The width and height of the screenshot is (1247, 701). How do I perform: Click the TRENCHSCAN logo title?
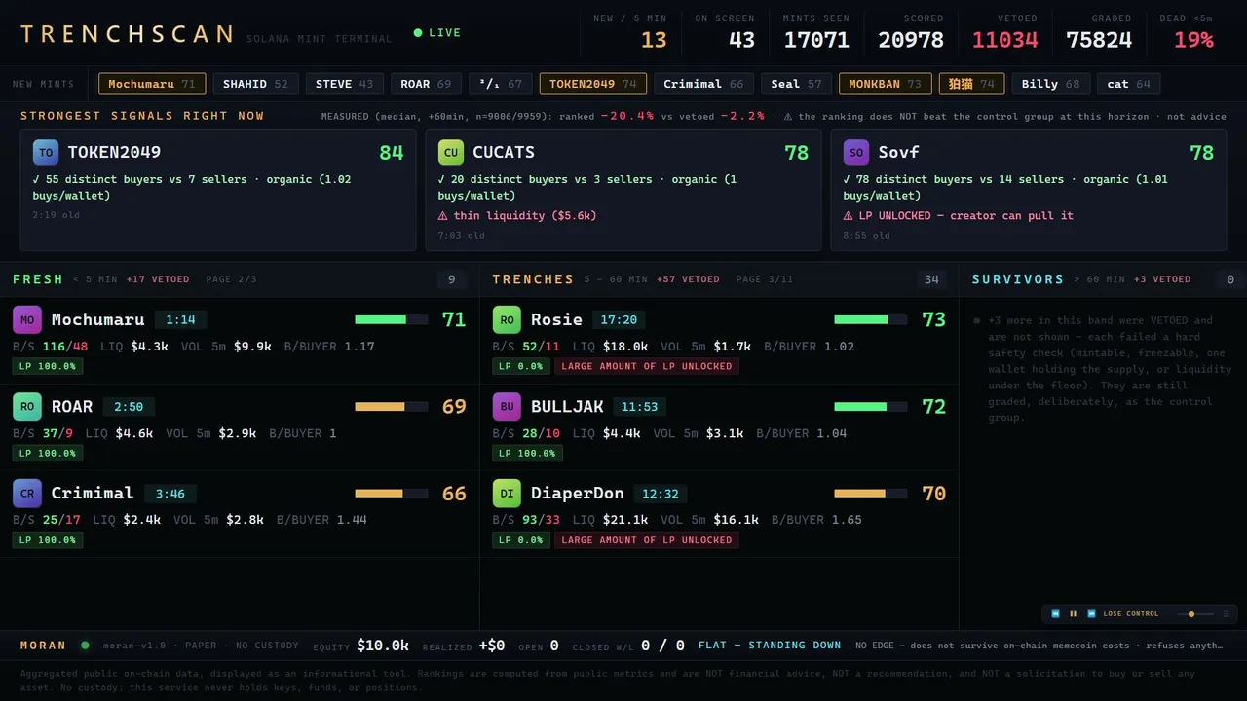point(127,34)
